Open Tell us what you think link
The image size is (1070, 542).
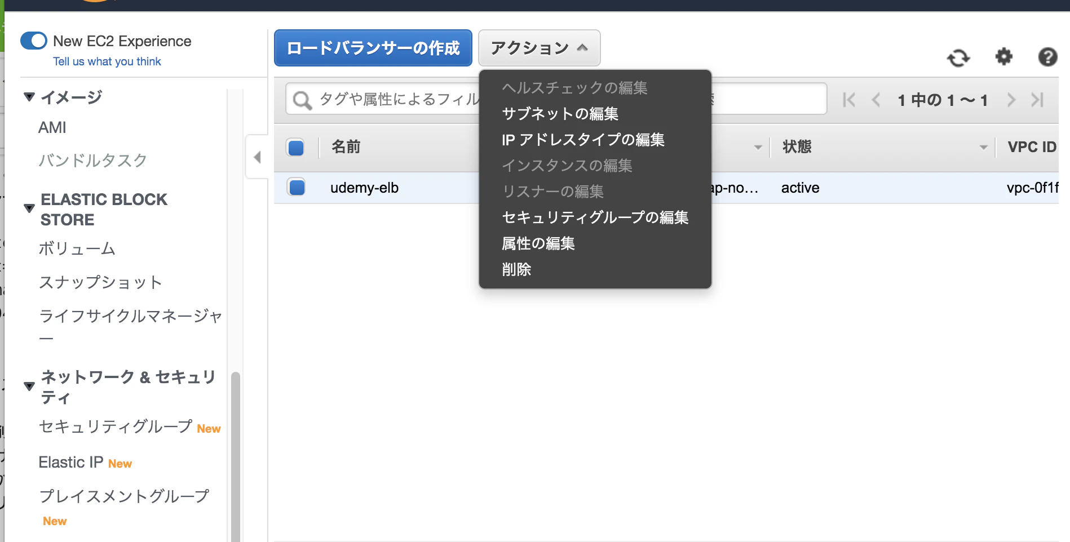(x=107, y=61)
